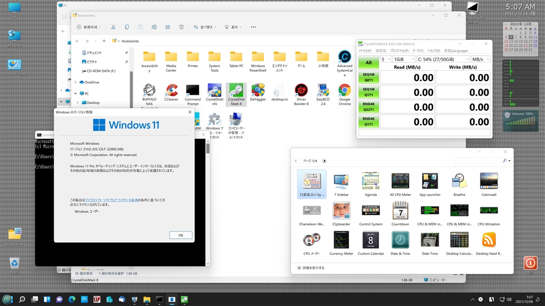Expand the OneDrive tree node
Viewport: 545px width, 306px height.
click(76, 82)
